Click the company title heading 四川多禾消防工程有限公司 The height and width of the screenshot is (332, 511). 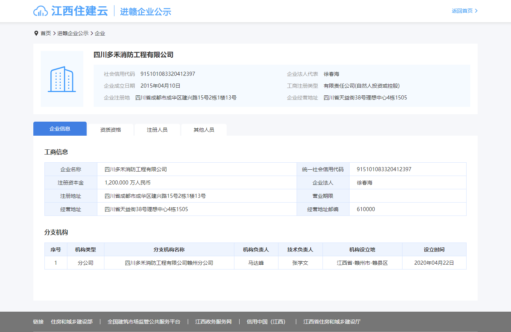(133, 55)
